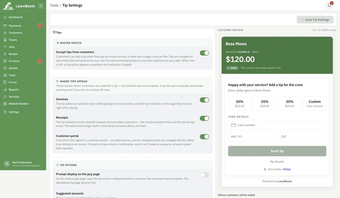Click Where customers will be asked text

point(236,195)
